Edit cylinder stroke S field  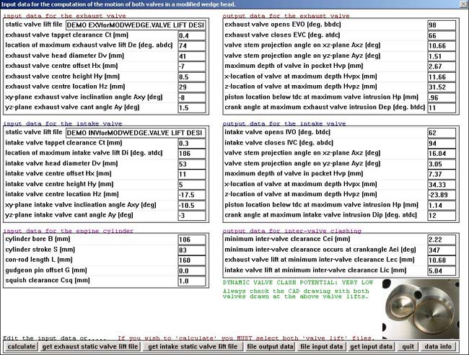click(x=192, y=250)
